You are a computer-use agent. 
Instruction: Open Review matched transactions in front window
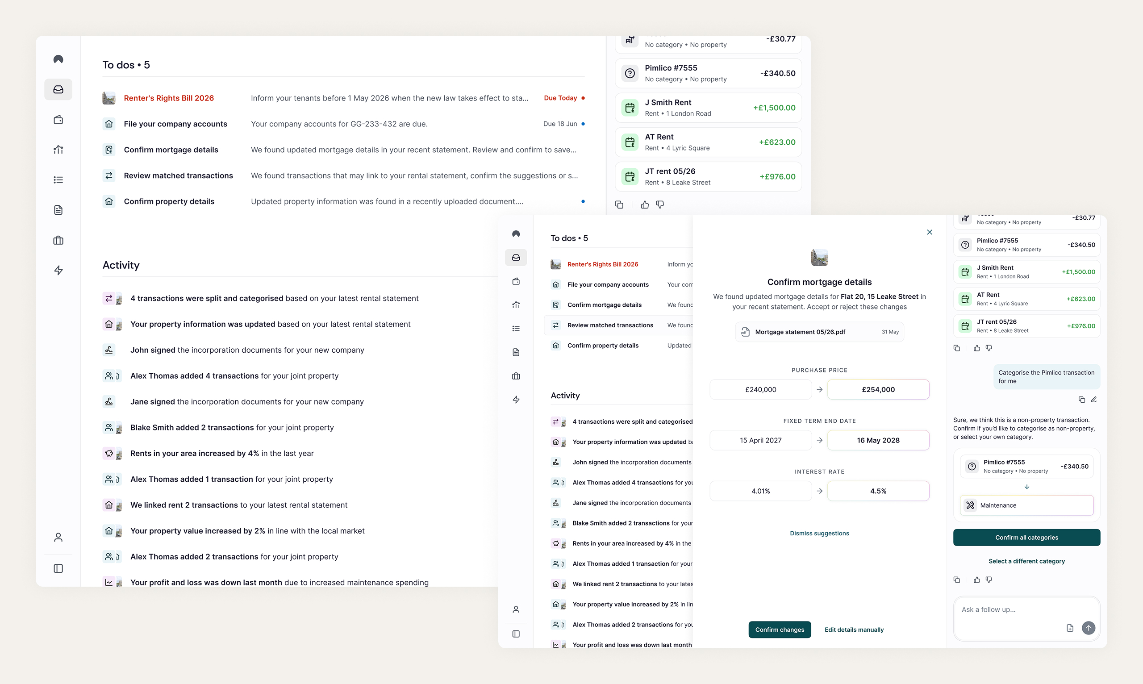tap(618, 325)
